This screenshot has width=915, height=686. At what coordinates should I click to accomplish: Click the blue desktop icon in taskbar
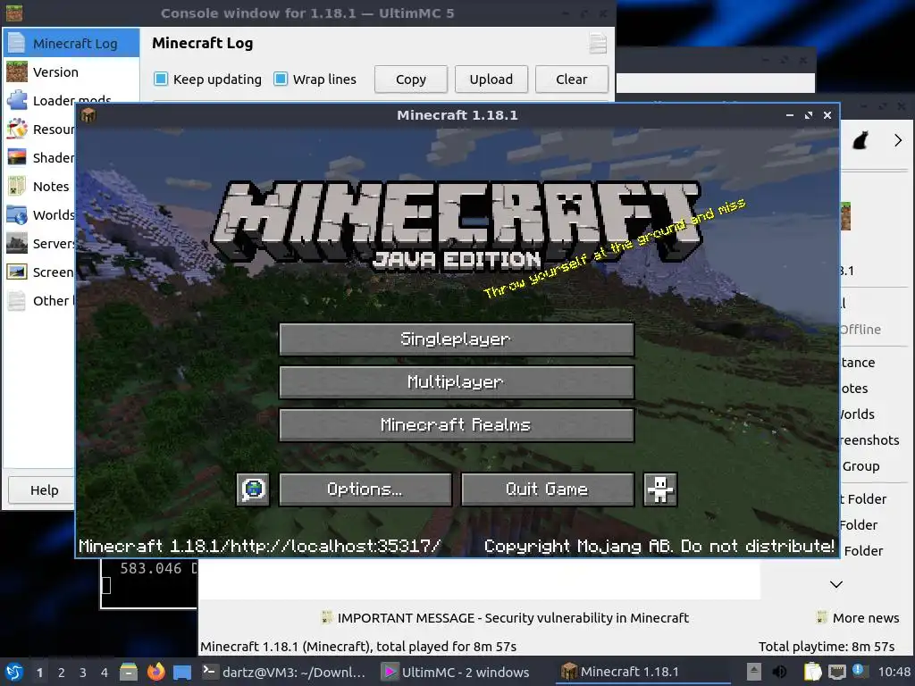tap(182, 673)
